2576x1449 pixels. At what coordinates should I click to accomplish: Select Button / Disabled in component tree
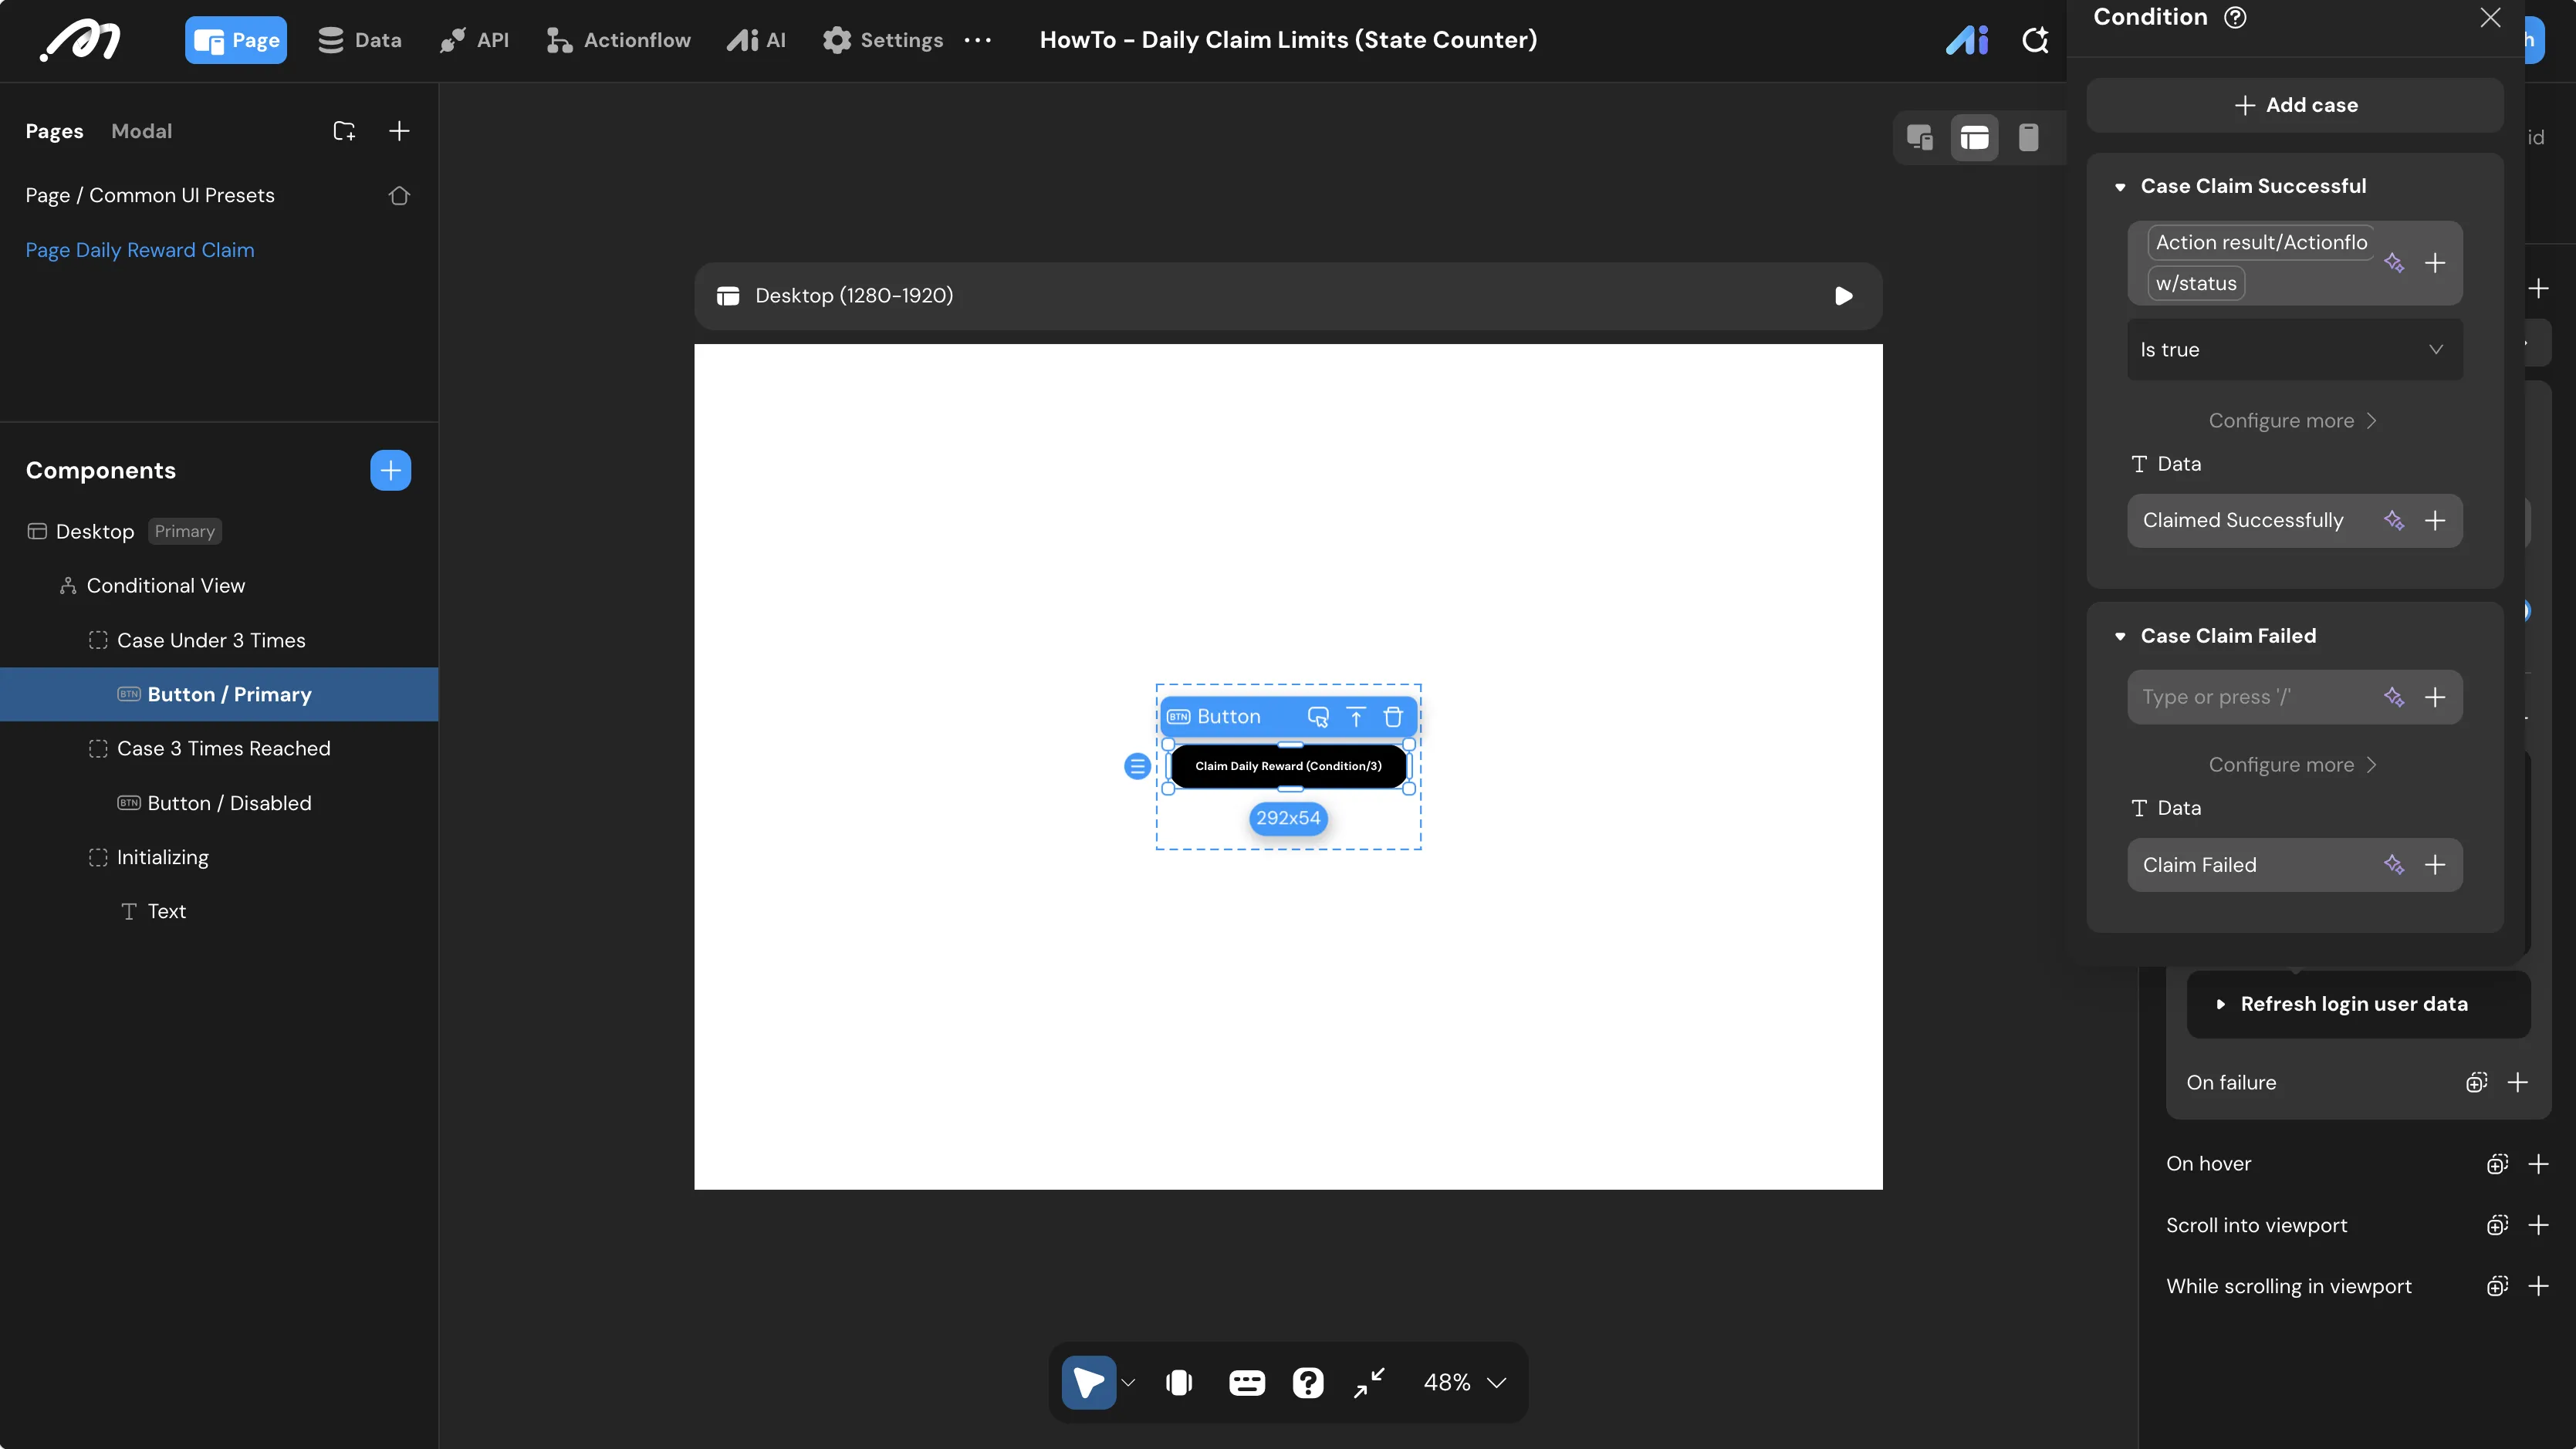[229, 804]
